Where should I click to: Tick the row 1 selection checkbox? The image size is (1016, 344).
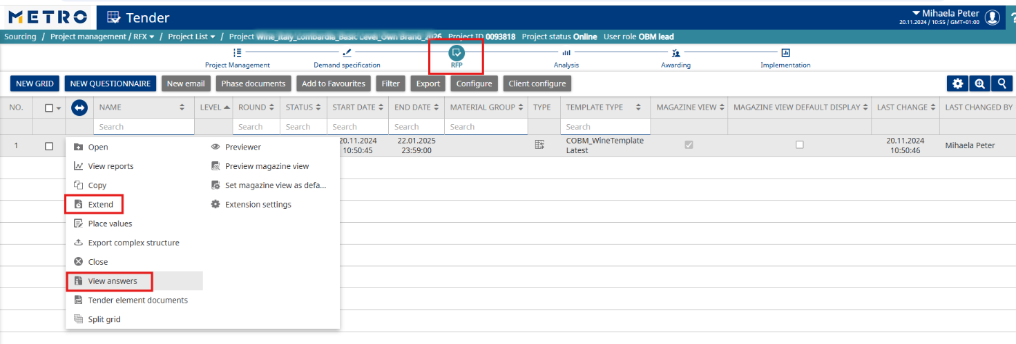(49, 146)
